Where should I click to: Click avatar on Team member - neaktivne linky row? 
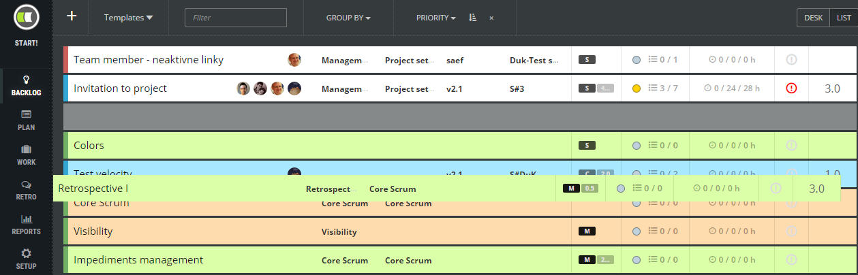tap(294, 60)
